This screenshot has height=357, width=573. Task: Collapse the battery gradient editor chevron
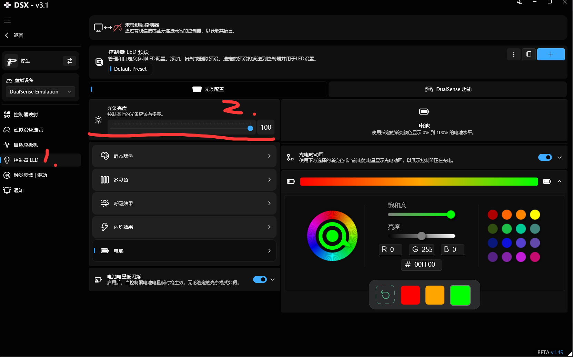point(560,181)
